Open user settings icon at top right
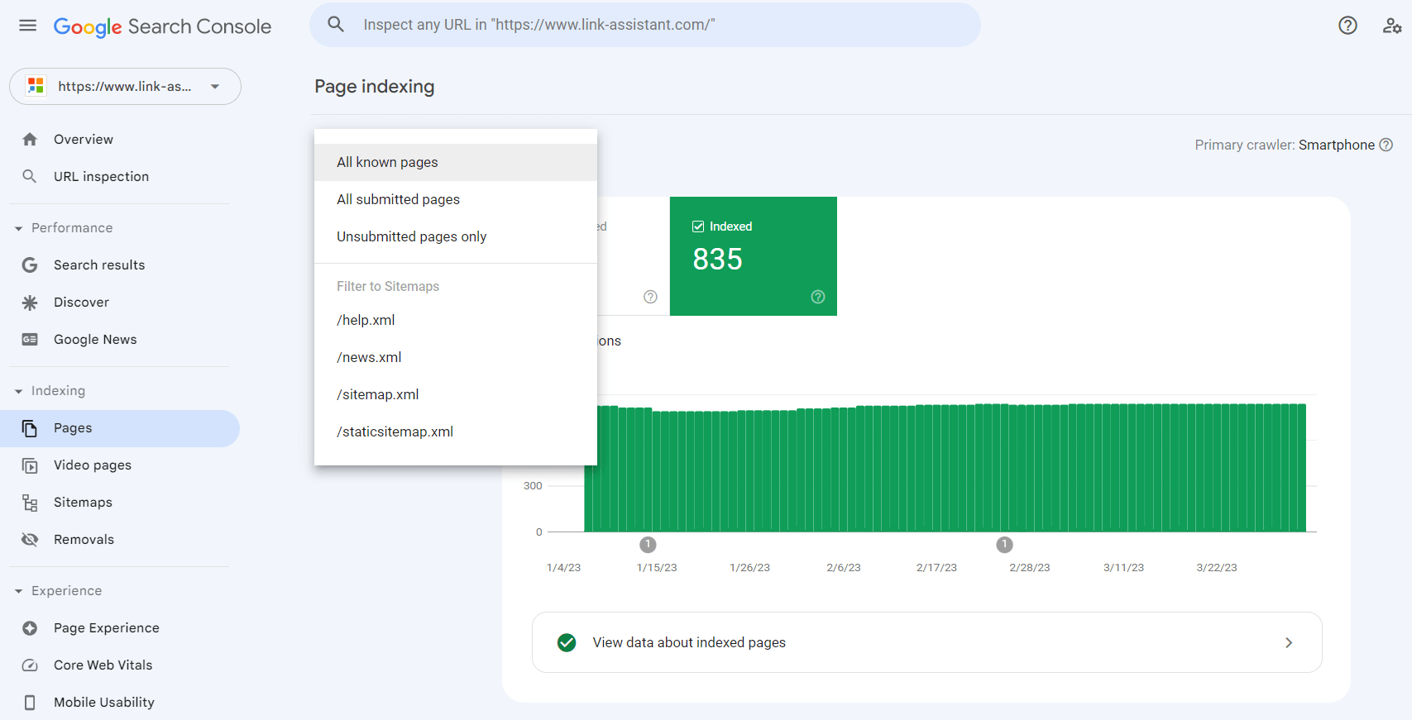Viewport: 1412px width, 720px height. 1392,26
